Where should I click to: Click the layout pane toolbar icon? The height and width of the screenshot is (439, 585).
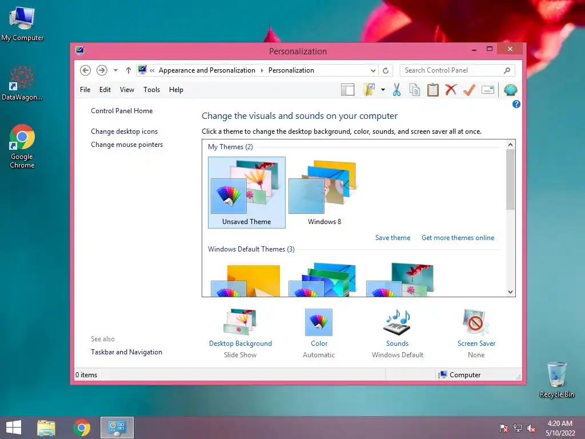347,90
